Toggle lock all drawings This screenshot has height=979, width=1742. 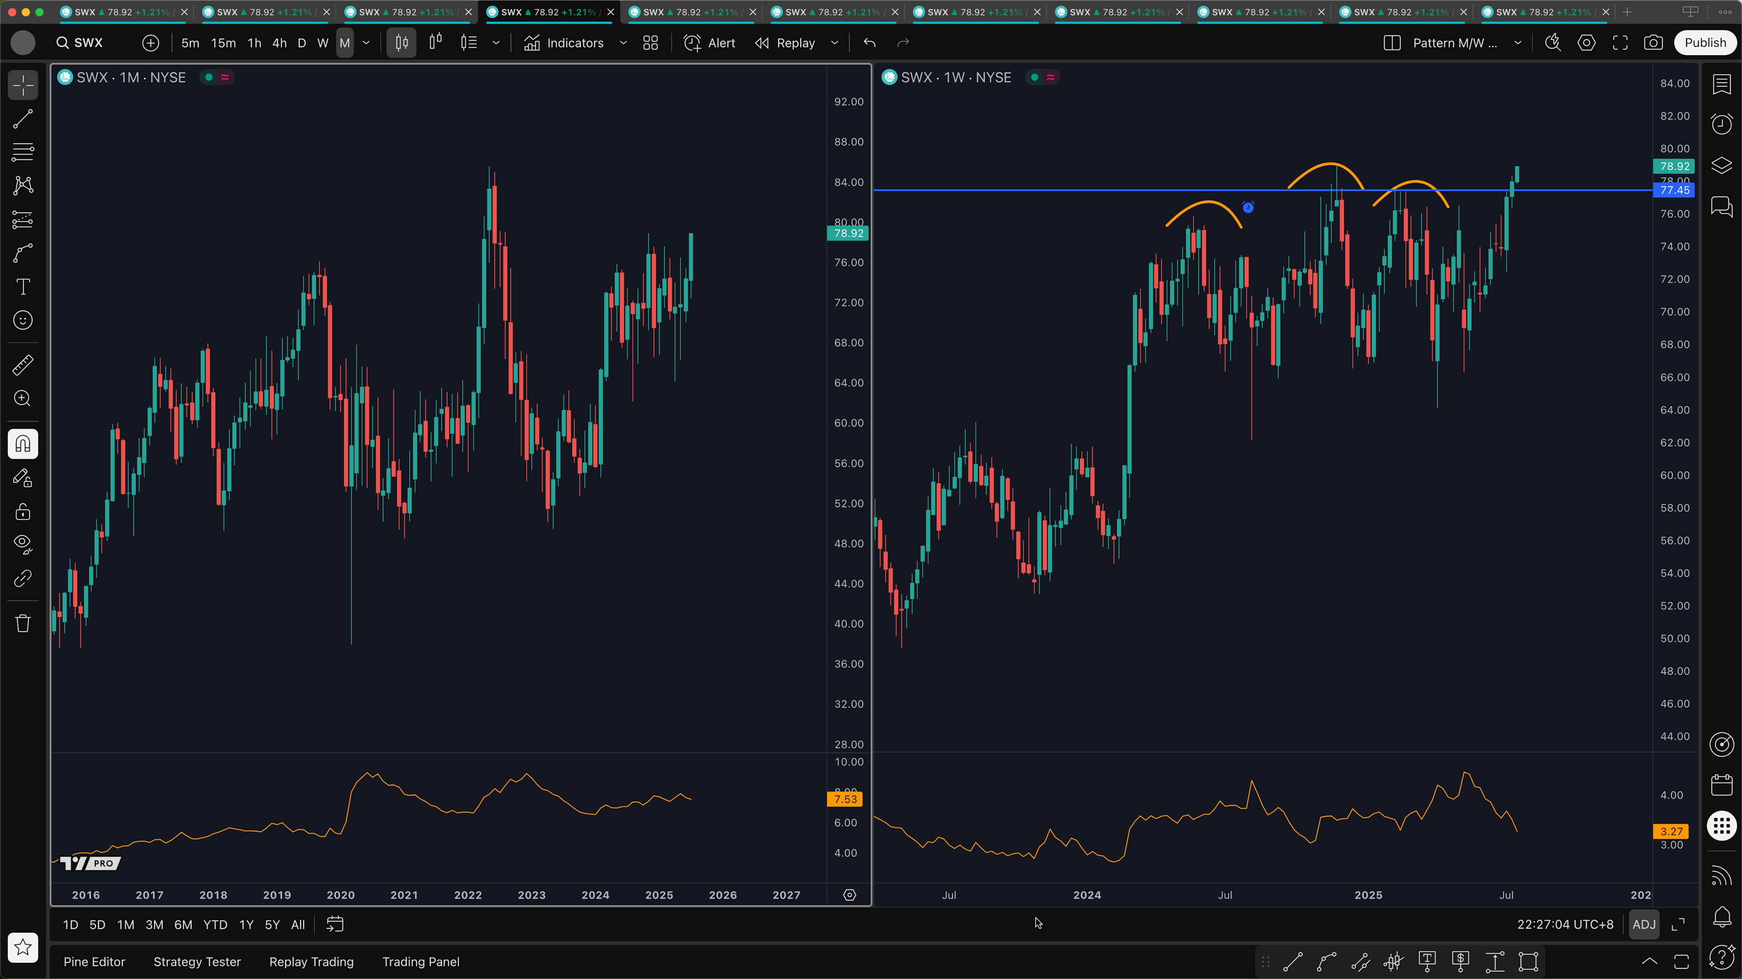[23, 511]
